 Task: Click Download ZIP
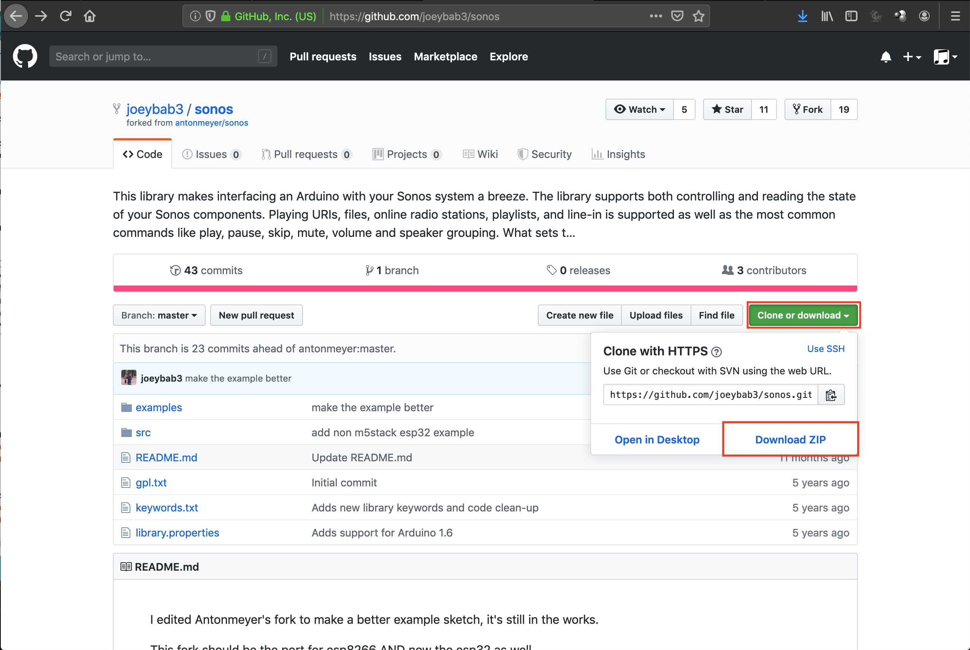point(790,439)
